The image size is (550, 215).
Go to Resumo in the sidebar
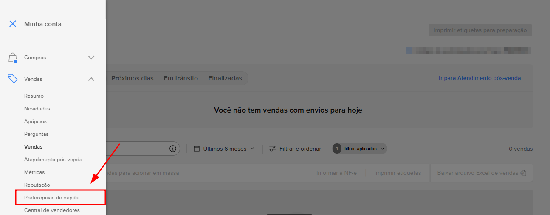pos(34,96)
